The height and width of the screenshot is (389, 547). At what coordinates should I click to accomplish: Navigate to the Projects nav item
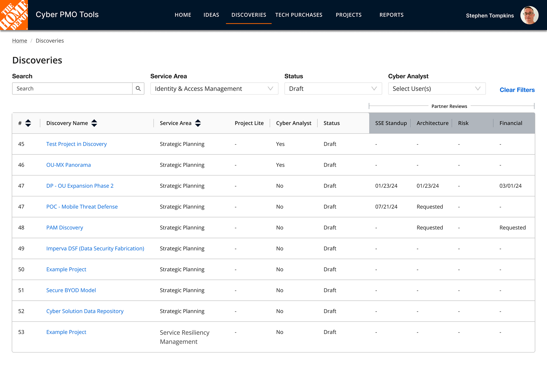[x=348, y=15]
